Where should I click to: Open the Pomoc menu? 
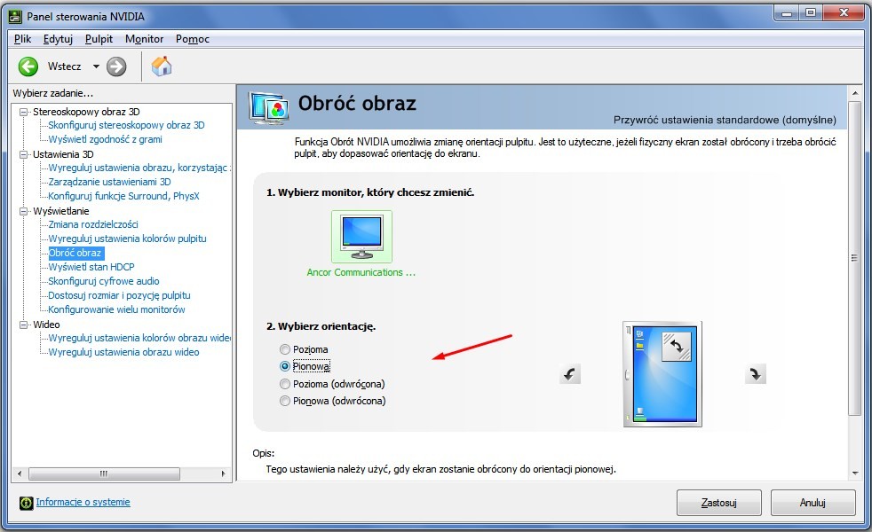click(193, 39)
